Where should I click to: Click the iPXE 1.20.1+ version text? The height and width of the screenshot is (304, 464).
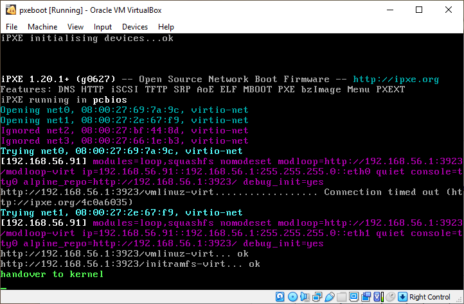(58, 80)
